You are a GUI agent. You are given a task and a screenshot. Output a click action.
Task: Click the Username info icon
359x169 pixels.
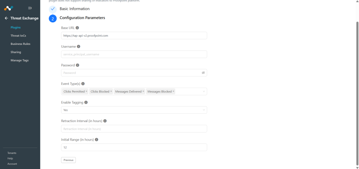coord(79,47)
